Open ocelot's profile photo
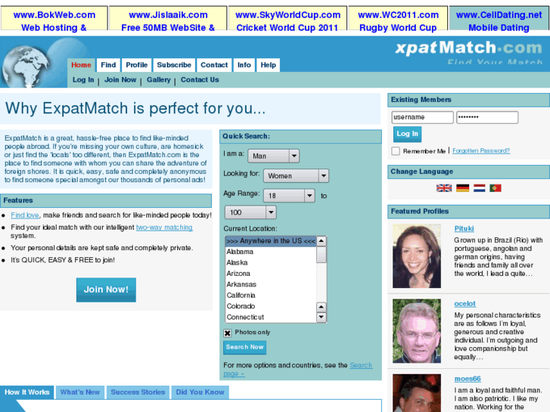 [x=417, y=330]
